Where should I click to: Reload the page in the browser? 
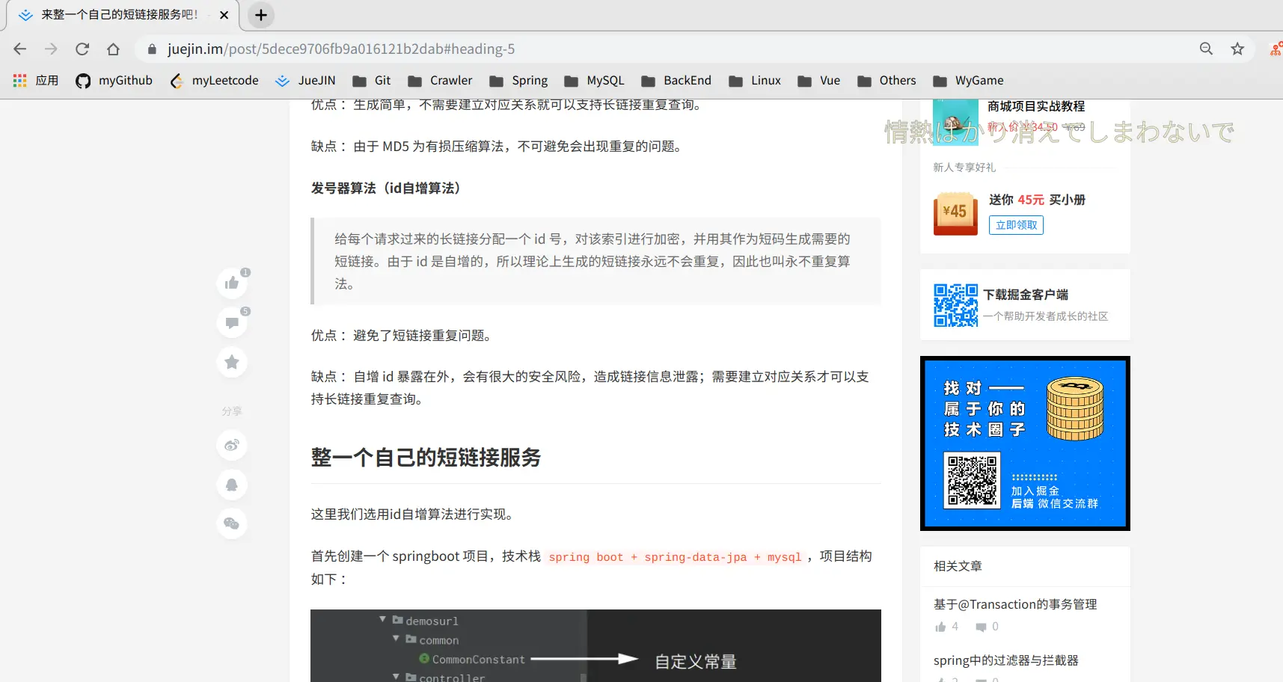tap(82, 49)
